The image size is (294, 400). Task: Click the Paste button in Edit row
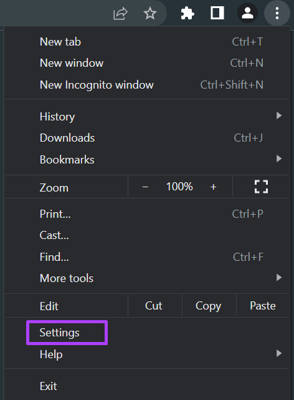[x=263, y=306]
